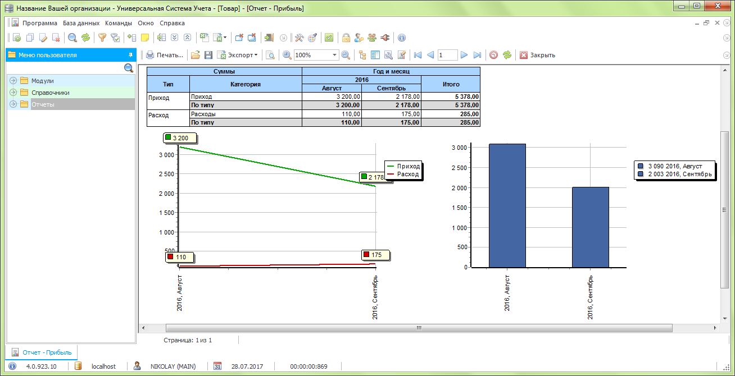
Task: Click the vertical scrollbar of the report
Action: (724, 210)
